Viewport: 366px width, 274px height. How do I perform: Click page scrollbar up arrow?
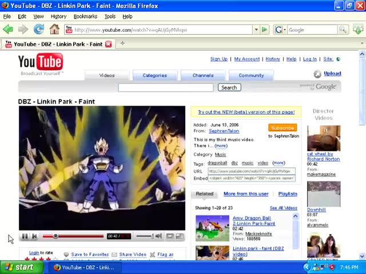362,54
